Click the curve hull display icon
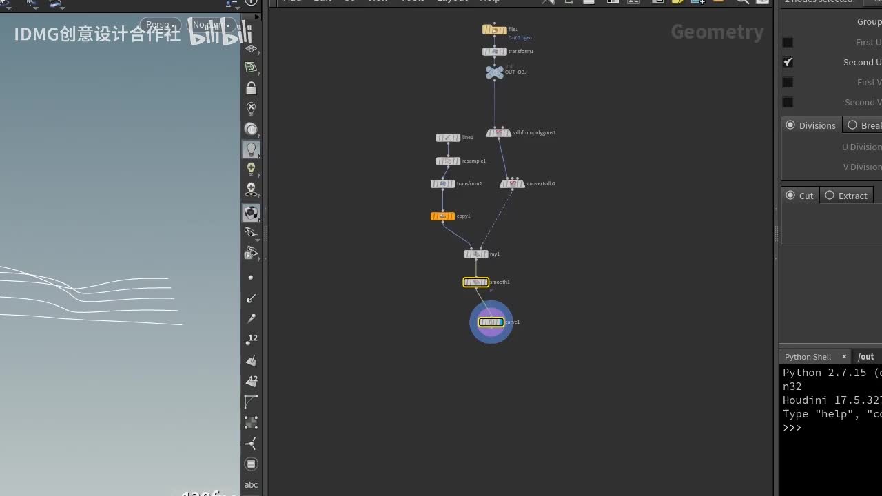The width and height of the screenshot is (882, 496). pos(251,402)
